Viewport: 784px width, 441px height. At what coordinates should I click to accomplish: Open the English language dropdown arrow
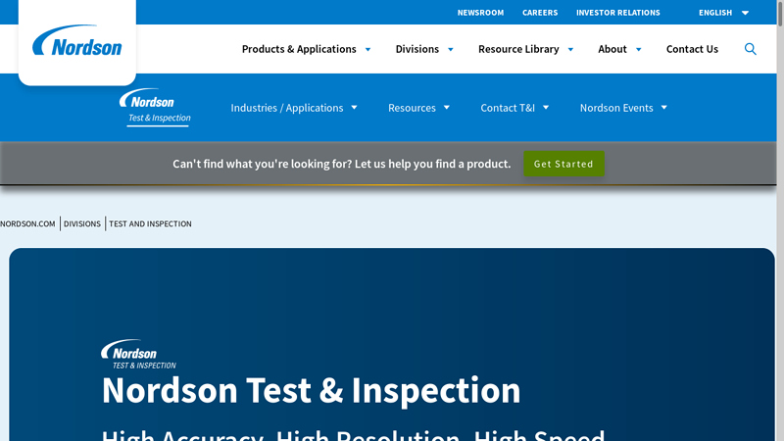[745, 13]
